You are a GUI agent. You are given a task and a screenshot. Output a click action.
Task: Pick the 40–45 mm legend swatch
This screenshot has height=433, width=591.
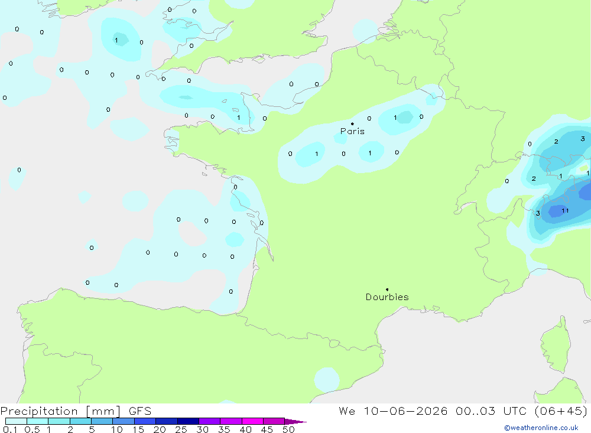pos(252,421)
